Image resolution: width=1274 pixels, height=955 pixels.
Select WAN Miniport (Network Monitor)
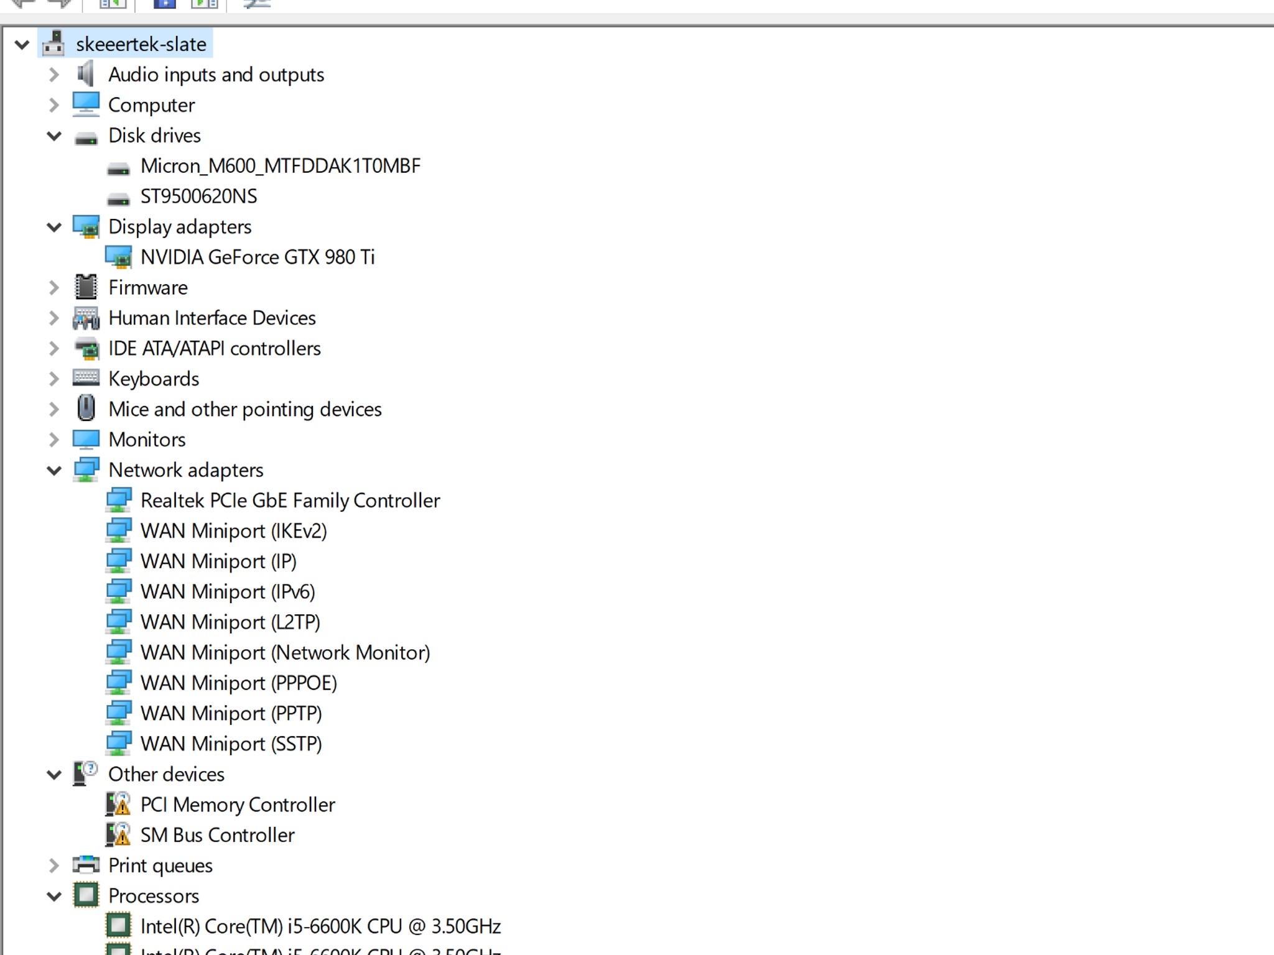pos(286,653)
